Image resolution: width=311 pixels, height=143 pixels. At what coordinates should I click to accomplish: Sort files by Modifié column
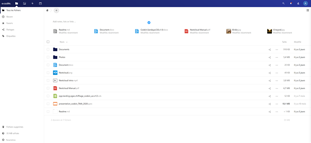[297, 42]
